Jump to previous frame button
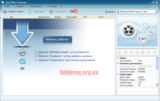Viewport: 160px width, 101px height. (x=149, y=53)
